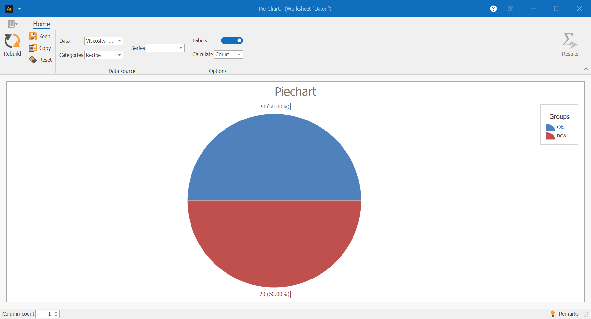Toggle the new group in legend
Screen dimensions: 591x319
coord(556,136)
